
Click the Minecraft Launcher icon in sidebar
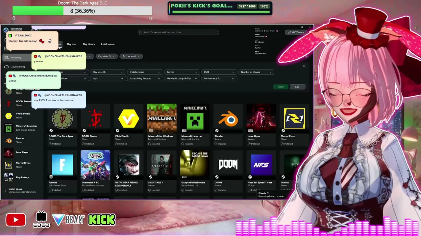tap(9, 128)
